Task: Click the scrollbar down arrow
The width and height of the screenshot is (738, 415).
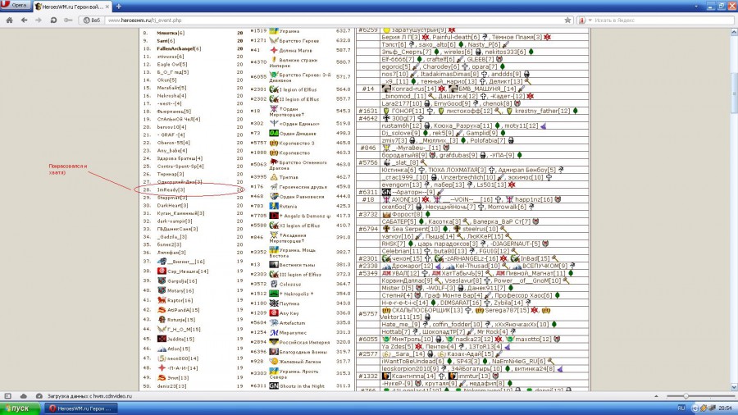Action: 734,387
